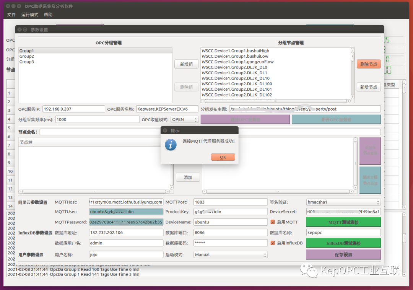
Task: Click the ProductKey input field
Action: [x=231, y=212]
